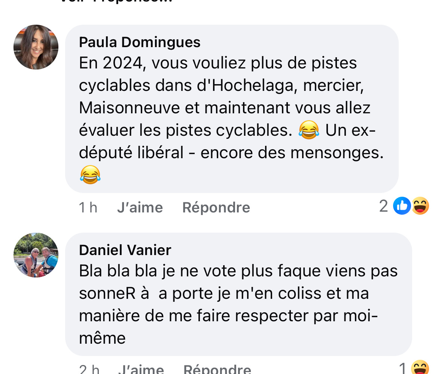Image resolution: width=438 pixels, height=374 pixels.
Task: Open Paula Domingues' profile picture
Action: (36, 47)
